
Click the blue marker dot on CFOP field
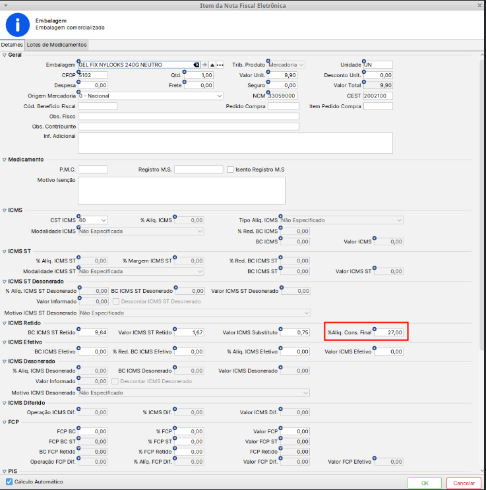80,71
